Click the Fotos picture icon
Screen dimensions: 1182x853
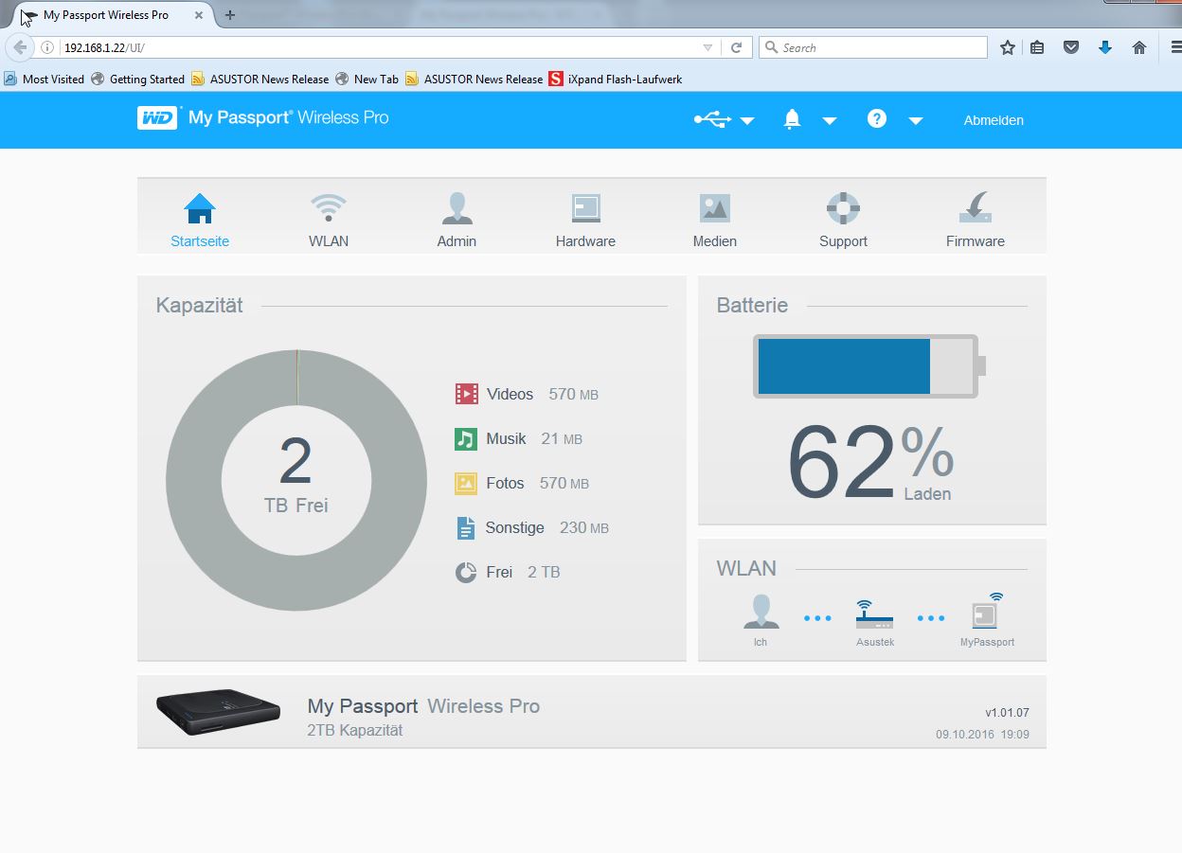pyautogui.click(x=466, y=483)
